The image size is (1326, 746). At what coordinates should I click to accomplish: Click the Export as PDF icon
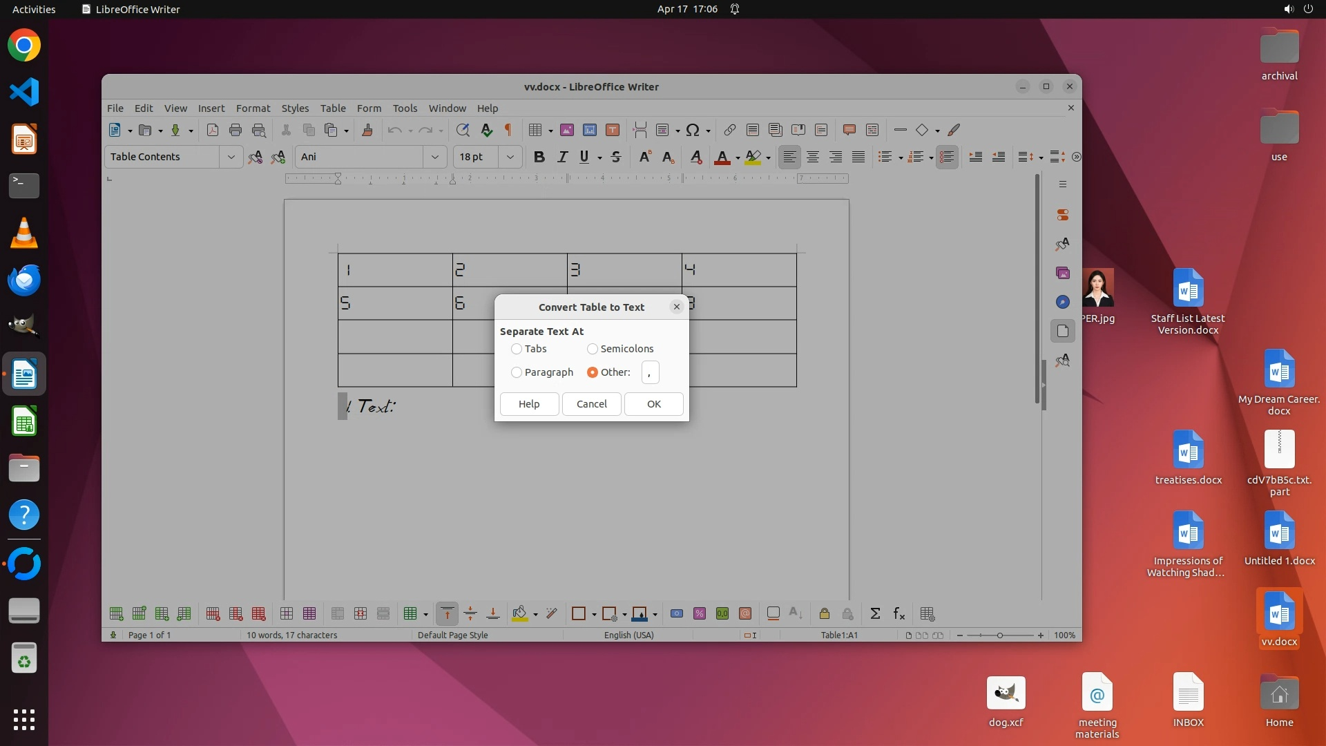coord(213,131)
